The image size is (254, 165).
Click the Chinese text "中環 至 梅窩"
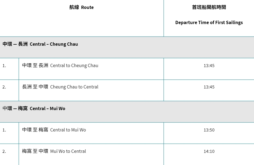[x=35, y=130]
